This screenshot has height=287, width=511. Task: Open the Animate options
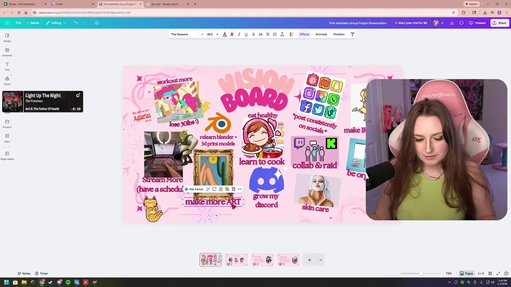click(x=321, y=34)
